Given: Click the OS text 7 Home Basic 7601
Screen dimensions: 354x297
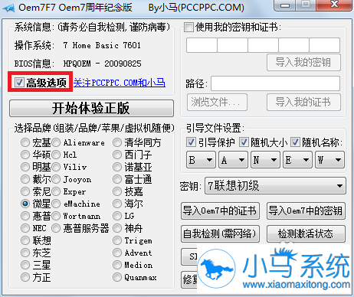Looking at the screenshot, I should pos(102,45).
